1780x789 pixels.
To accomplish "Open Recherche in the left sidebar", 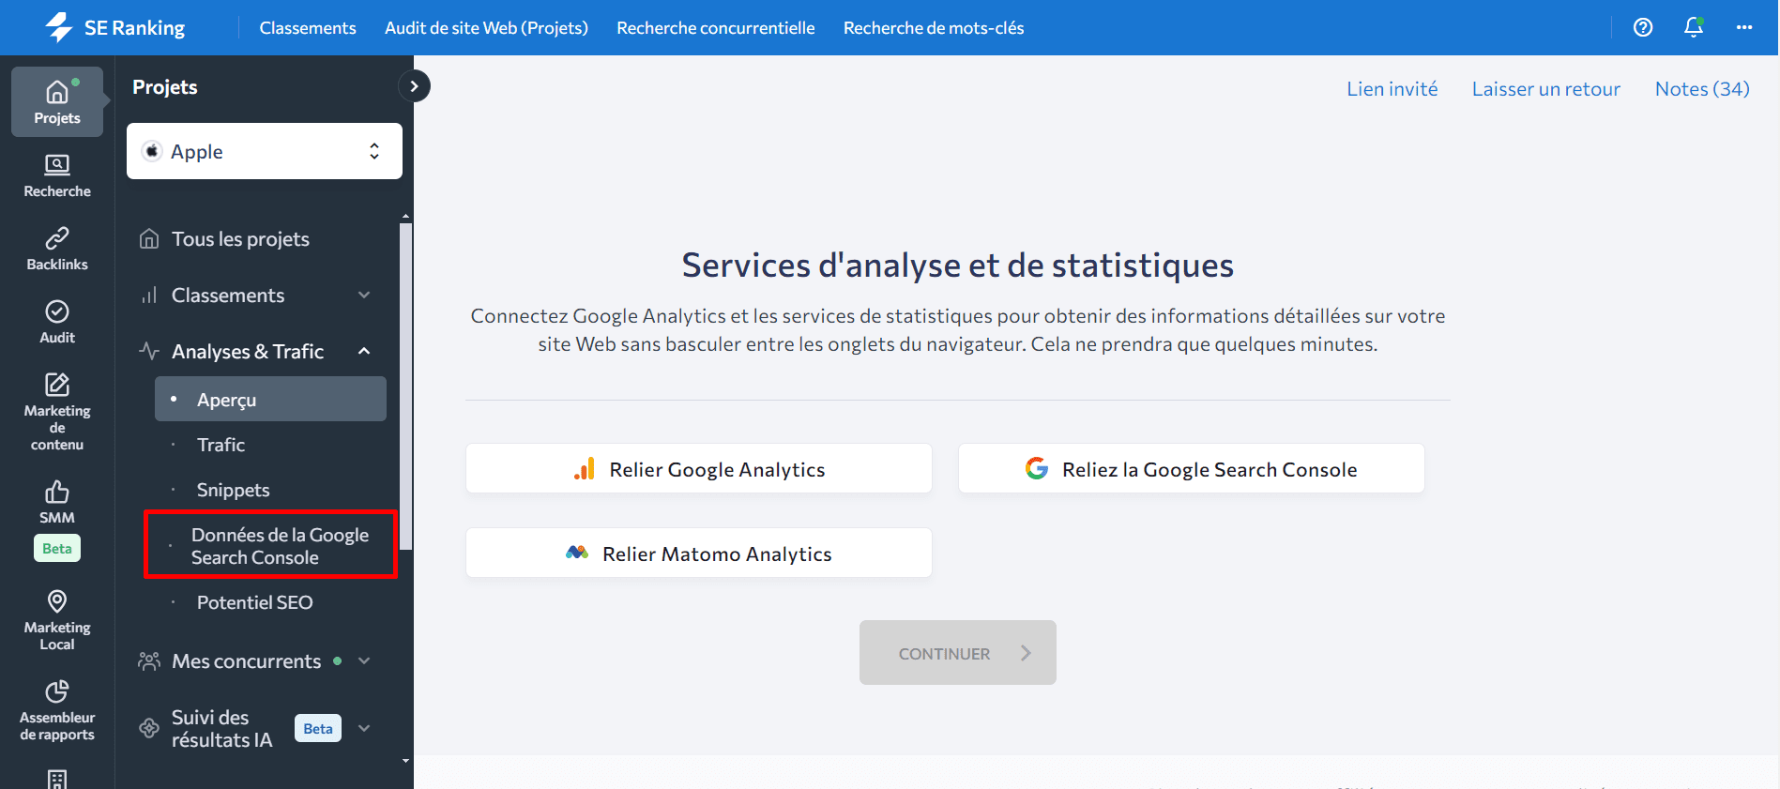I will click(57, 176).
